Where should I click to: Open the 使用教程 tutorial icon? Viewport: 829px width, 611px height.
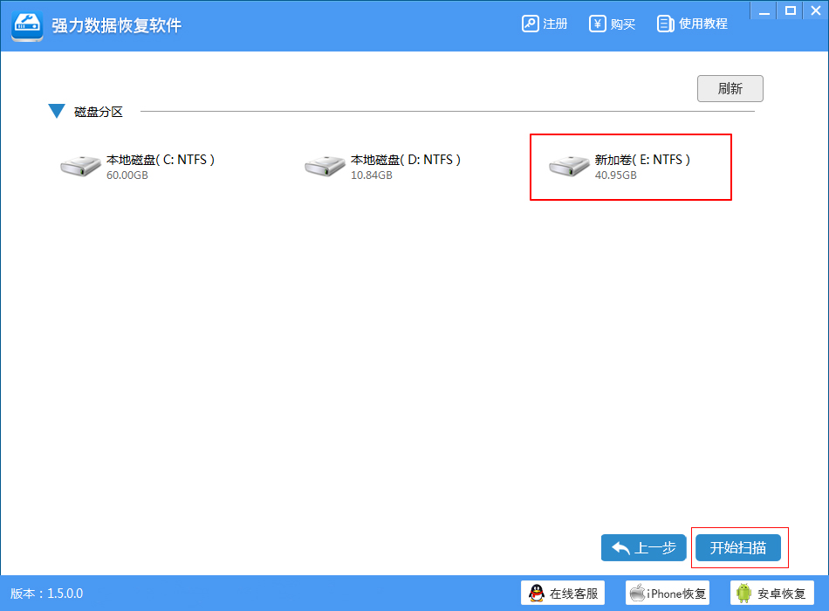(665, 24)
